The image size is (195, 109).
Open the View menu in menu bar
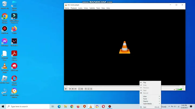click(103, 8)
